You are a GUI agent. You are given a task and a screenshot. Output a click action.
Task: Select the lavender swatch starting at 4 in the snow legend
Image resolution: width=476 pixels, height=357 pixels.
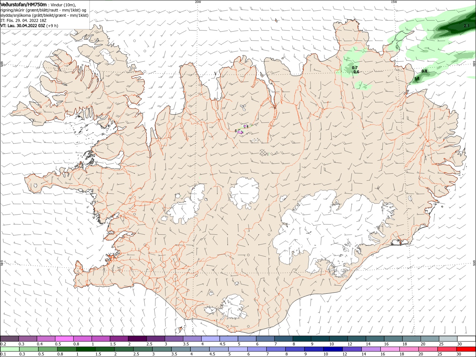tap(210, 339)
